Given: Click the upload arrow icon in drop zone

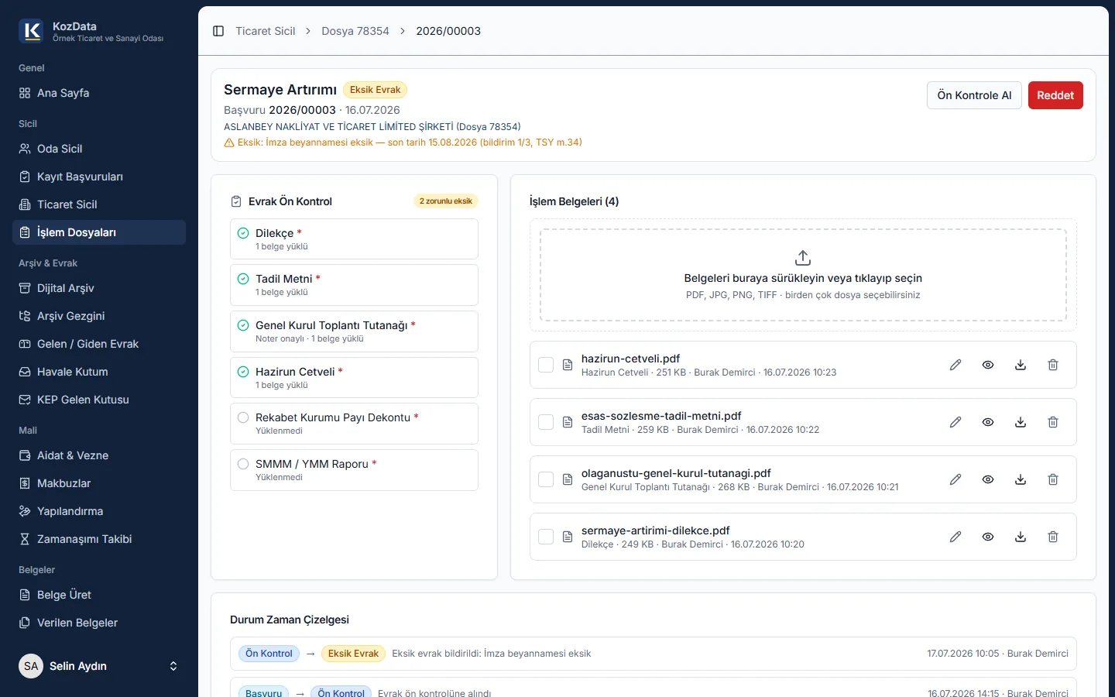Looking at the screenshot, I should coord(803,258).
